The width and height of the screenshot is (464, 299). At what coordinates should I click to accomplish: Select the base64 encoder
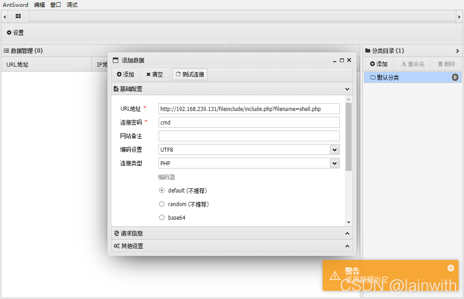(162, 217)
